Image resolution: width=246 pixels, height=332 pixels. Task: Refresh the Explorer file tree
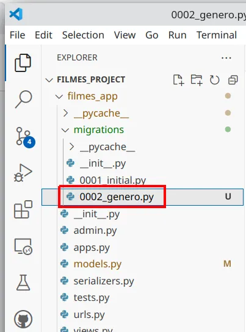pos(214,80)
